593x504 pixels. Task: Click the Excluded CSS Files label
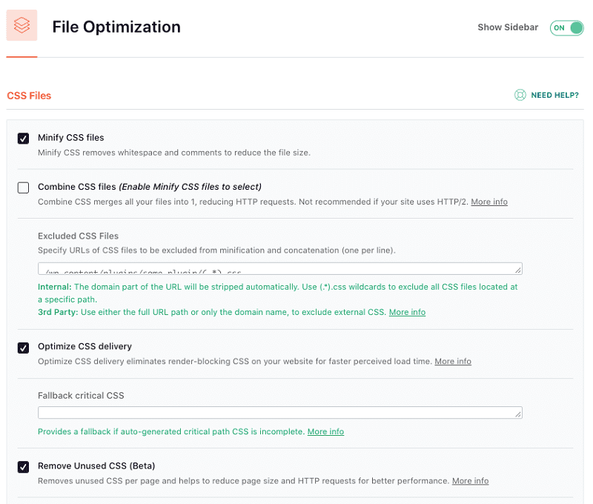tap(79, 236)
